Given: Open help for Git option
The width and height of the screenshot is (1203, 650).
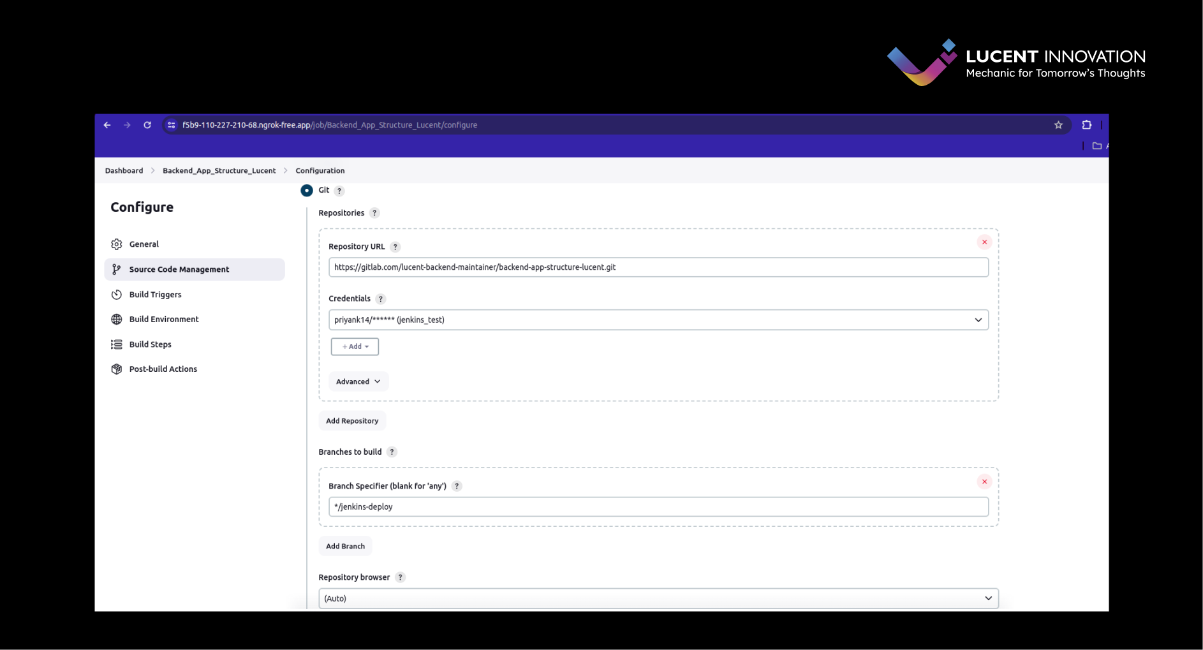Looking at the screenshot, I should [x=339, y=191].
